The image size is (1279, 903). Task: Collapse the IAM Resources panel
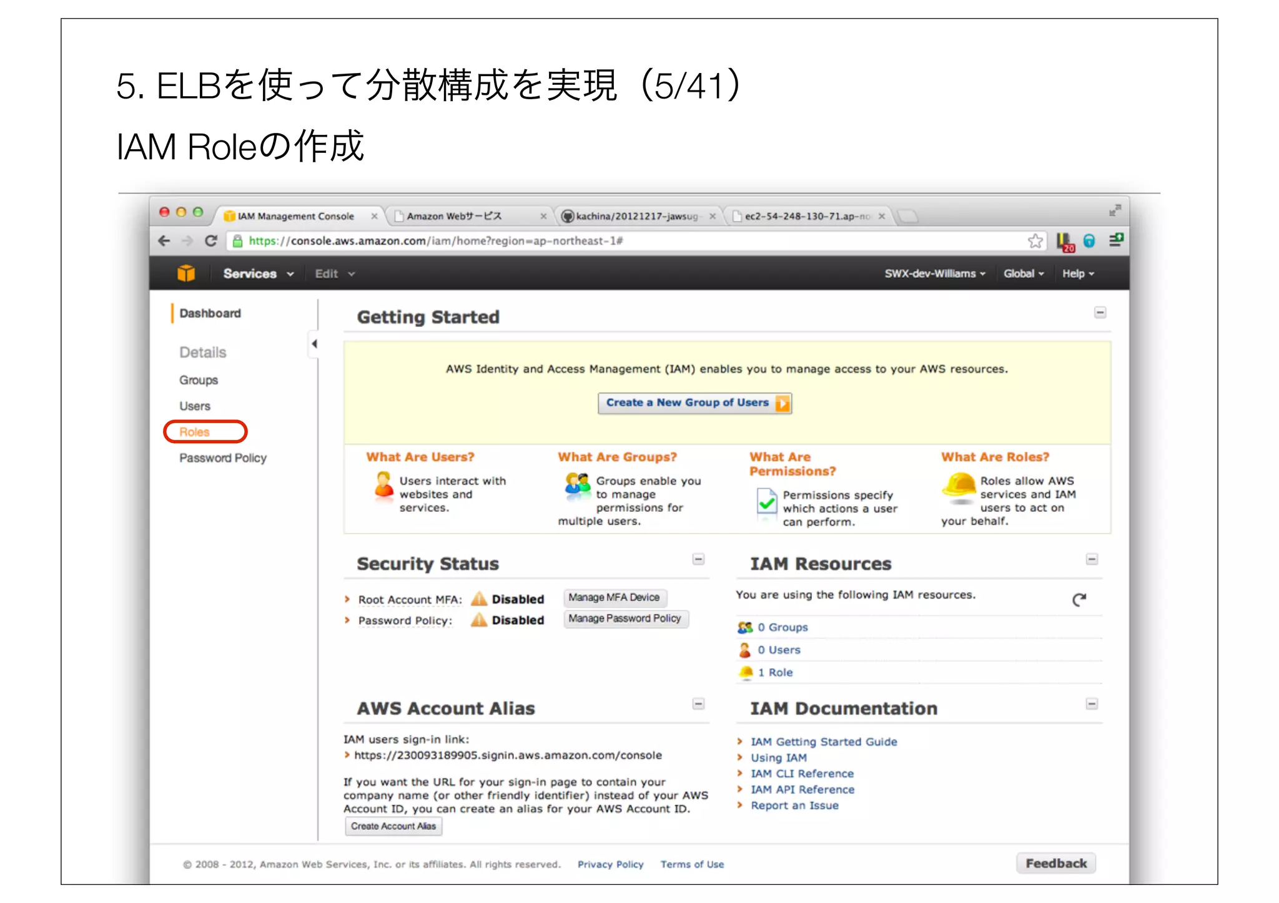1092,560
